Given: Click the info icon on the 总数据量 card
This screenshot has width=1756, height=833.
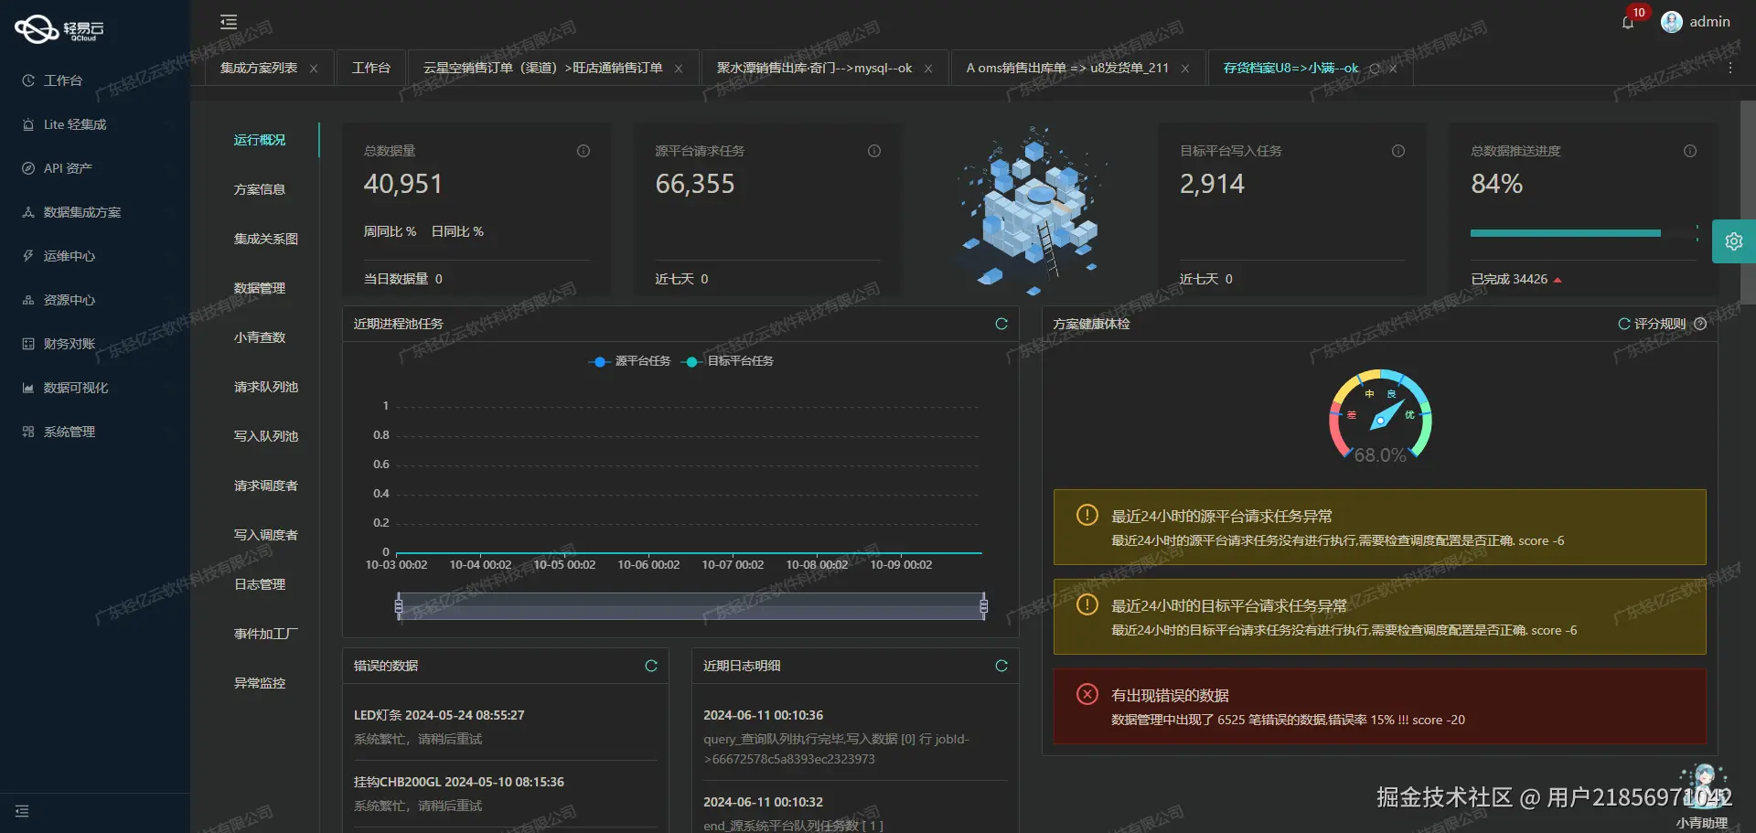Looking at the screenshot, I should tap(583, 151).
